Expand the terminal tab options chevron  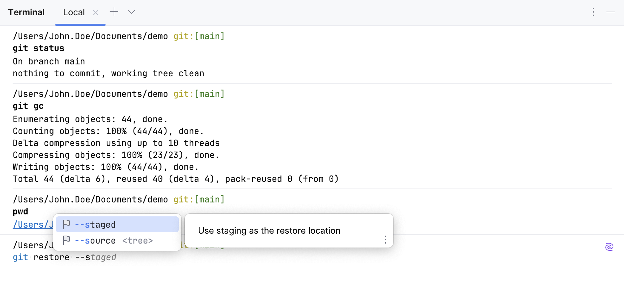click(x=132, y=12)
